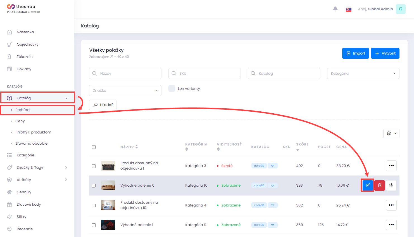This screenshot has width=414, height=237.
Task: Click Vytvoriť to create an item
Action: click(x=385, y=53)
